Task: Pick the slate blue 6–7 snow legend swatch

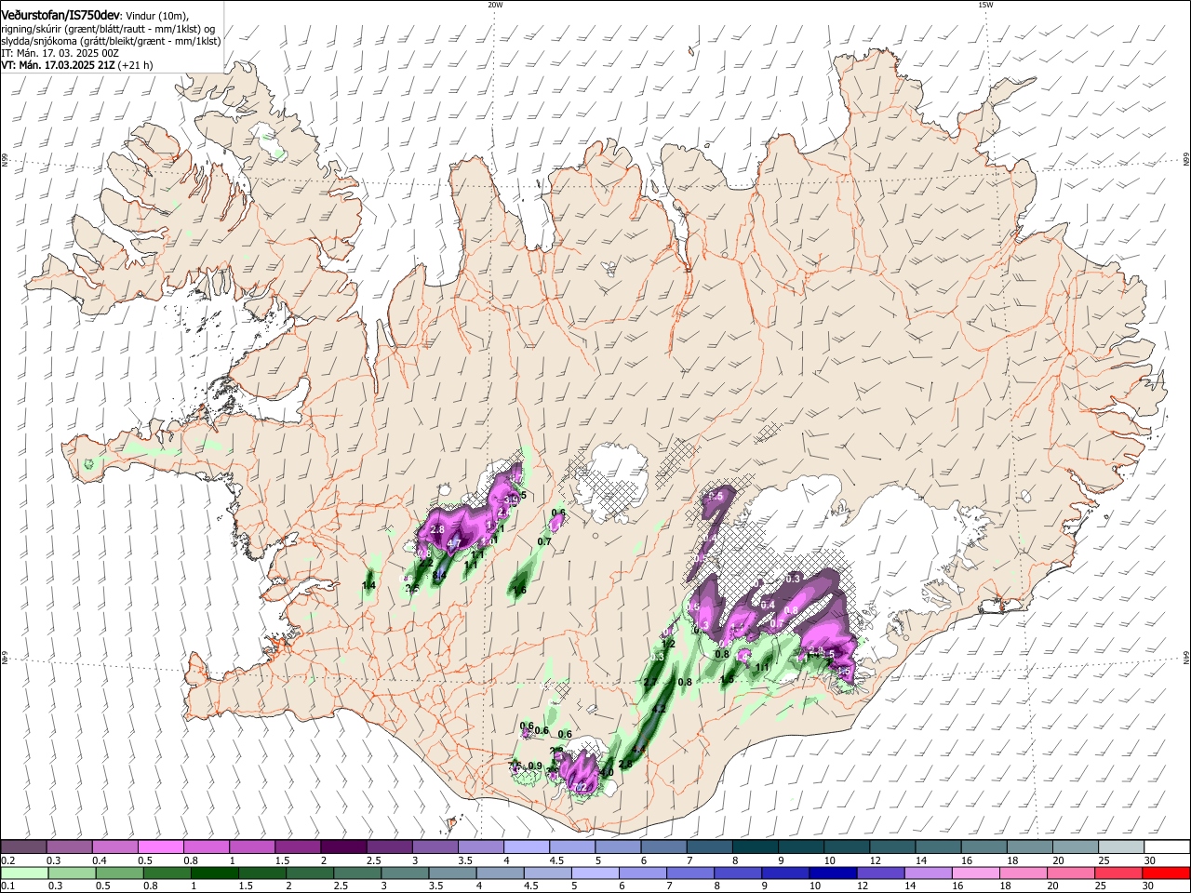Action: pos(664,846)
